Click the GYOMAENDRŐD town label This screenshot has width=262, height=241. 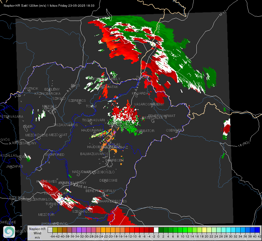coord(54,224)
